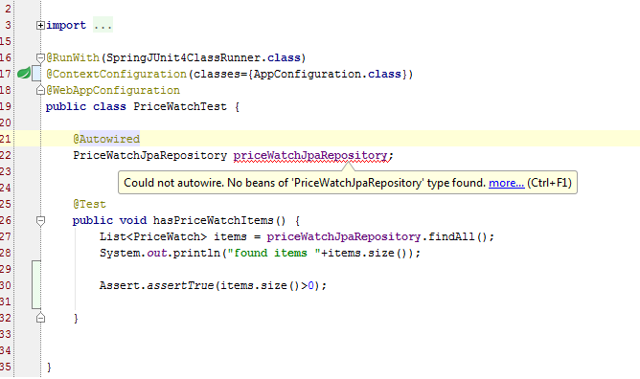Click AppConfiguration class reference
This screenshot has height=379, width=640.
click(308, 74)
